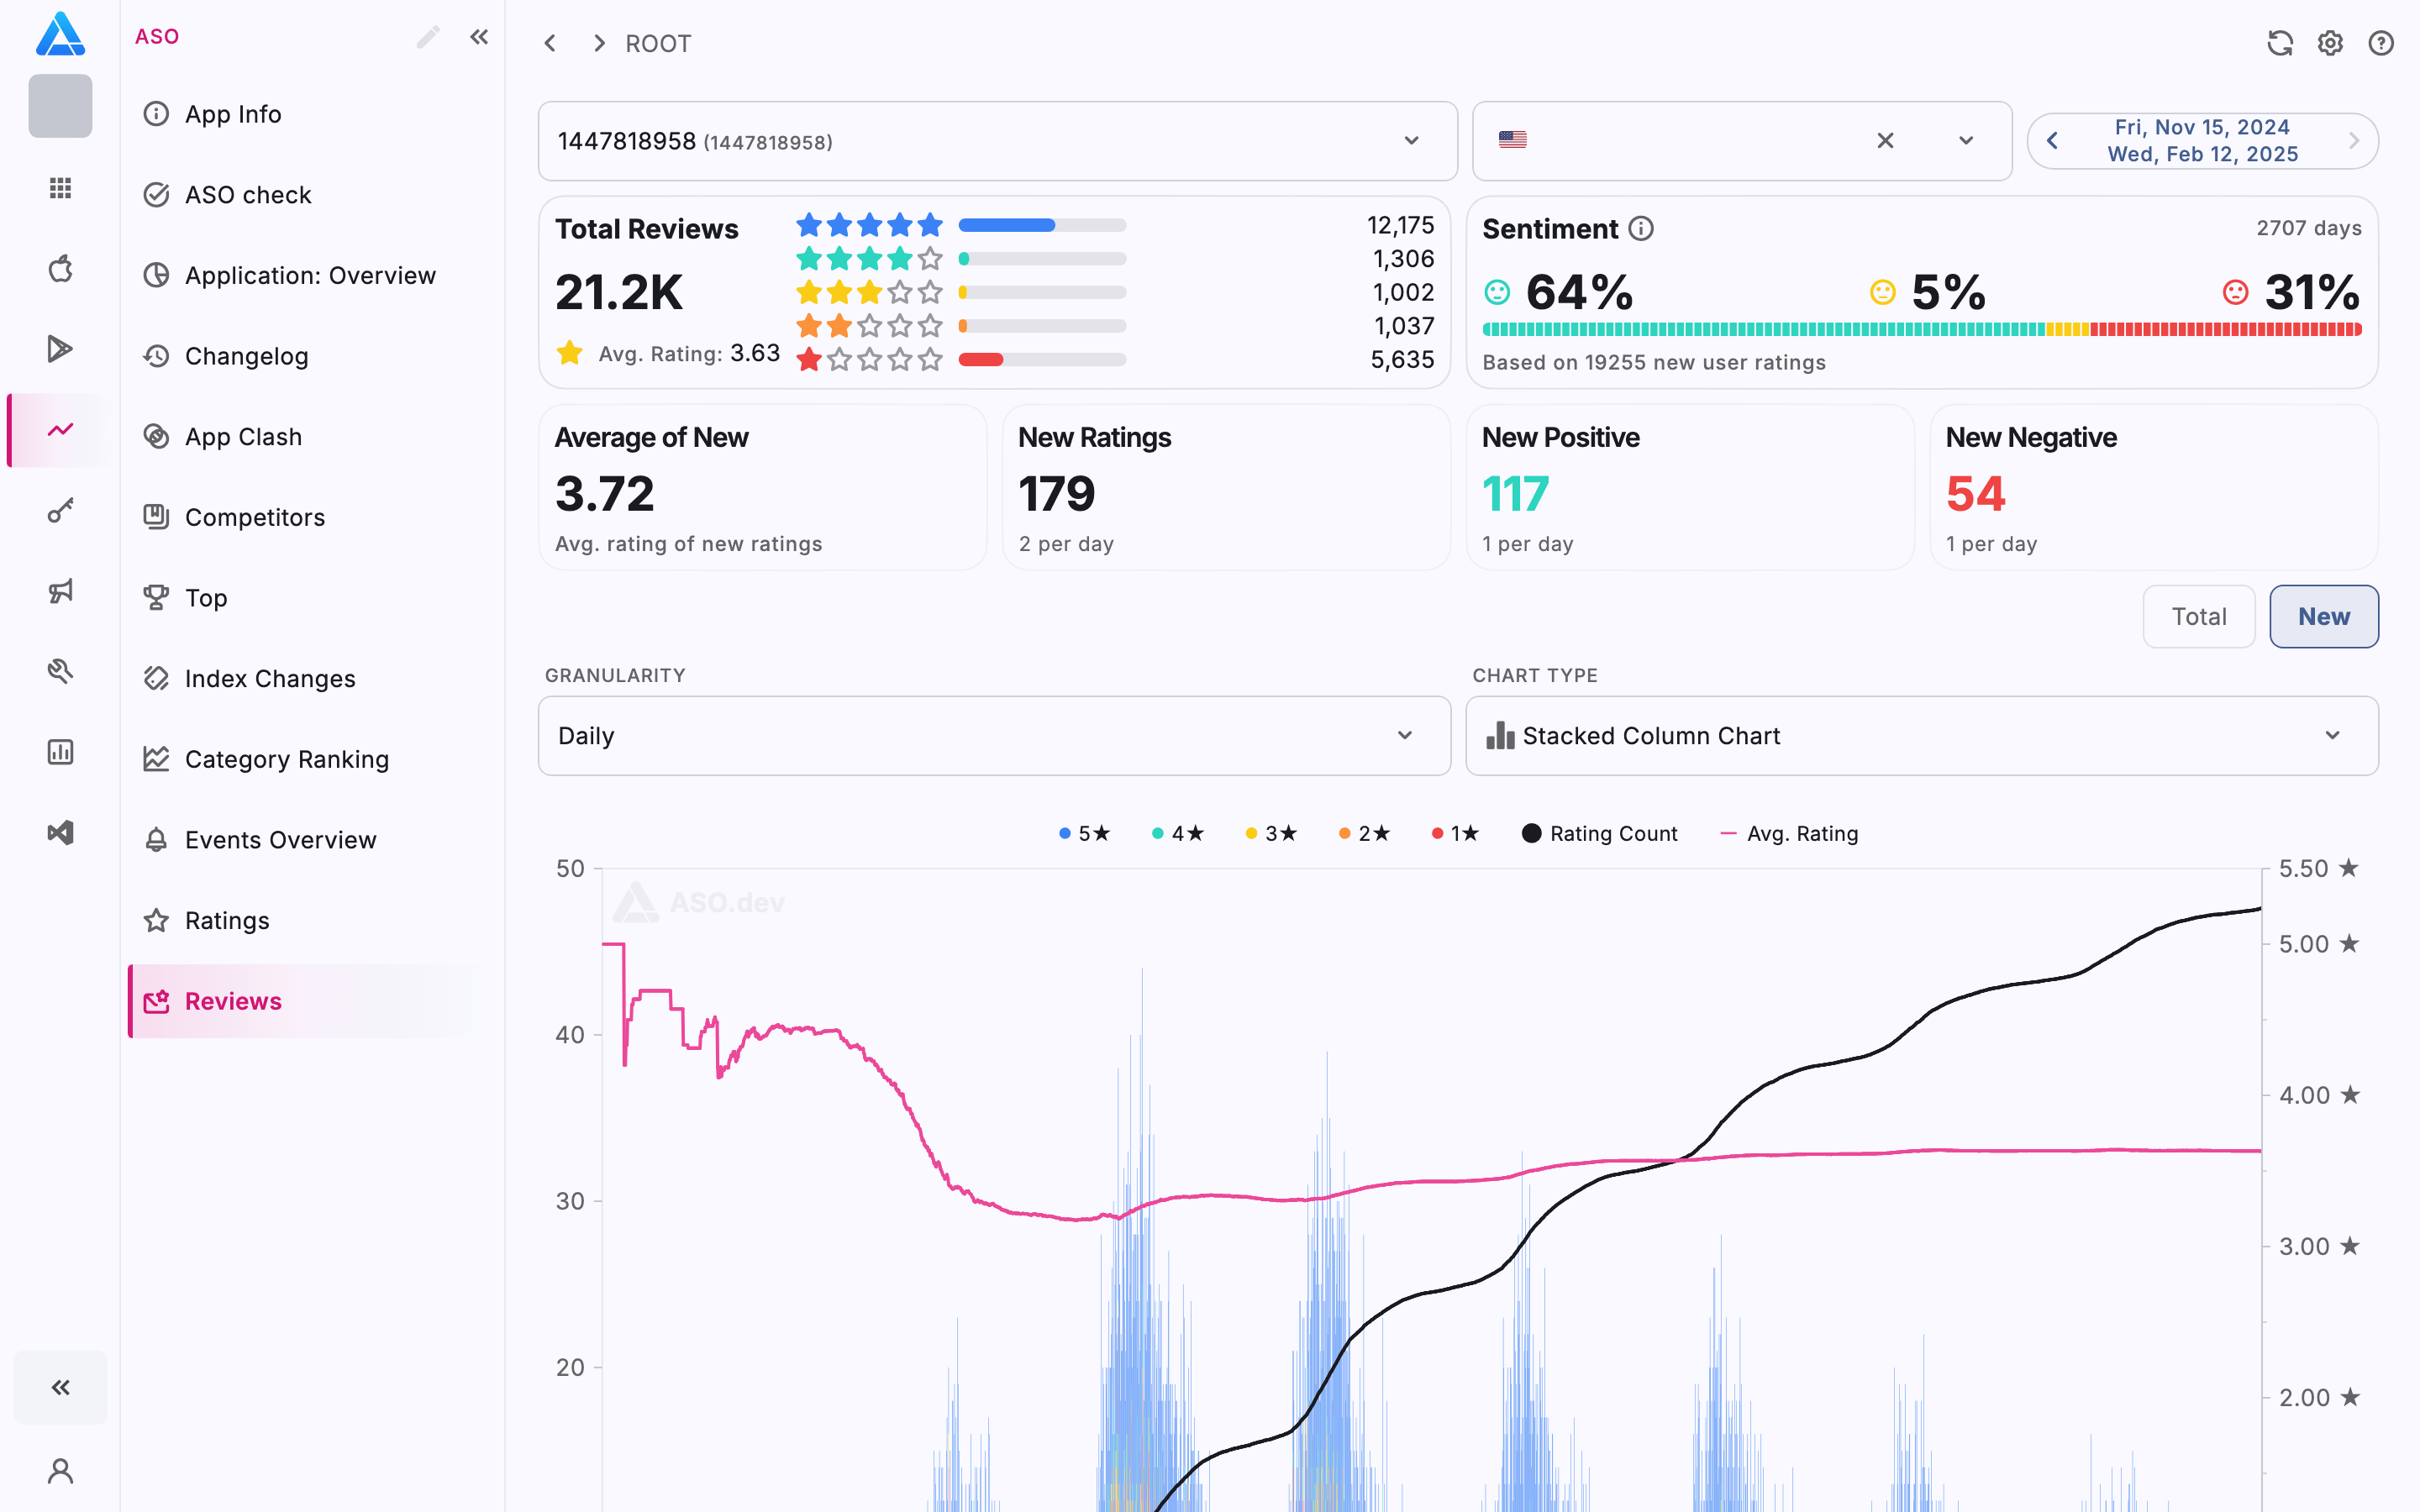
Task: Open Competitors menu item
Action: (311, 517)
